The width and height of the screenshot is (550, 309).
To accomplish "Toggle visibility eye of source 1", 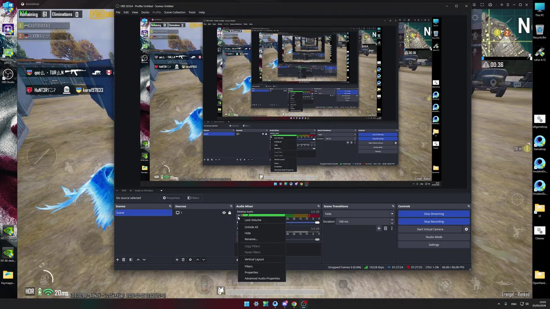I will point(224,213).
